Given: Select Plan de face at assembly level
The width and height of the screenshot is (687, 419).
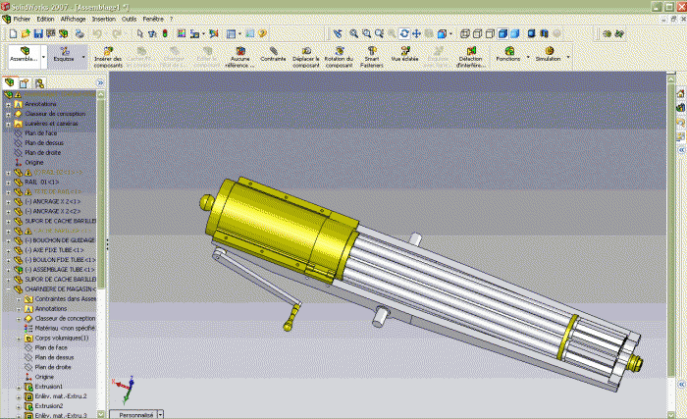Looking at the screenshot, I should (41, 132).
